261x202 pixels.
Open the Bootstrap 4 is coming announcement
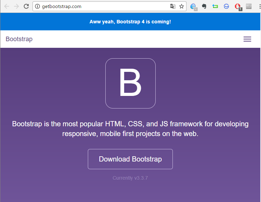point(130,22)
